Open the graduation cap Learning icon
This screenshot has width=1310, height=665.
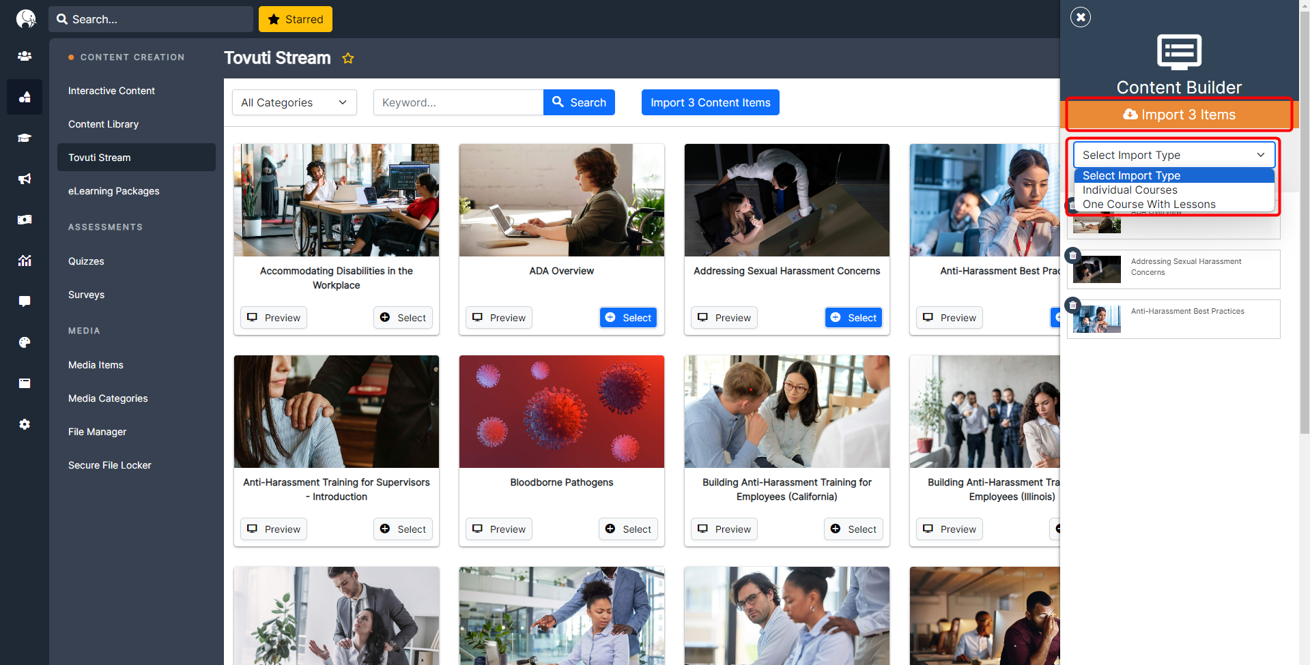tap(25, 138)
